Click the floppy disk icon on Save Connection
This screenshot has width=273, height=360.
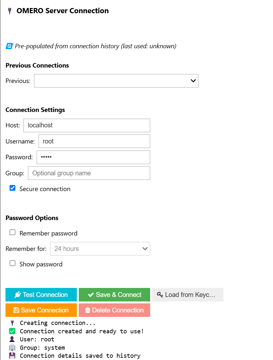click(x=16, y=310)
